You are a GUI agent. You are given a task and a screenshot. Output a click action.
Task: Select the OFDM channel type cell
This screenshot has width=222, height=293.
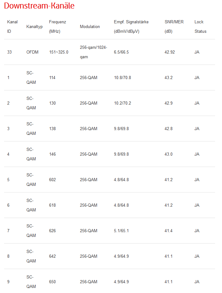pos(32,52)
